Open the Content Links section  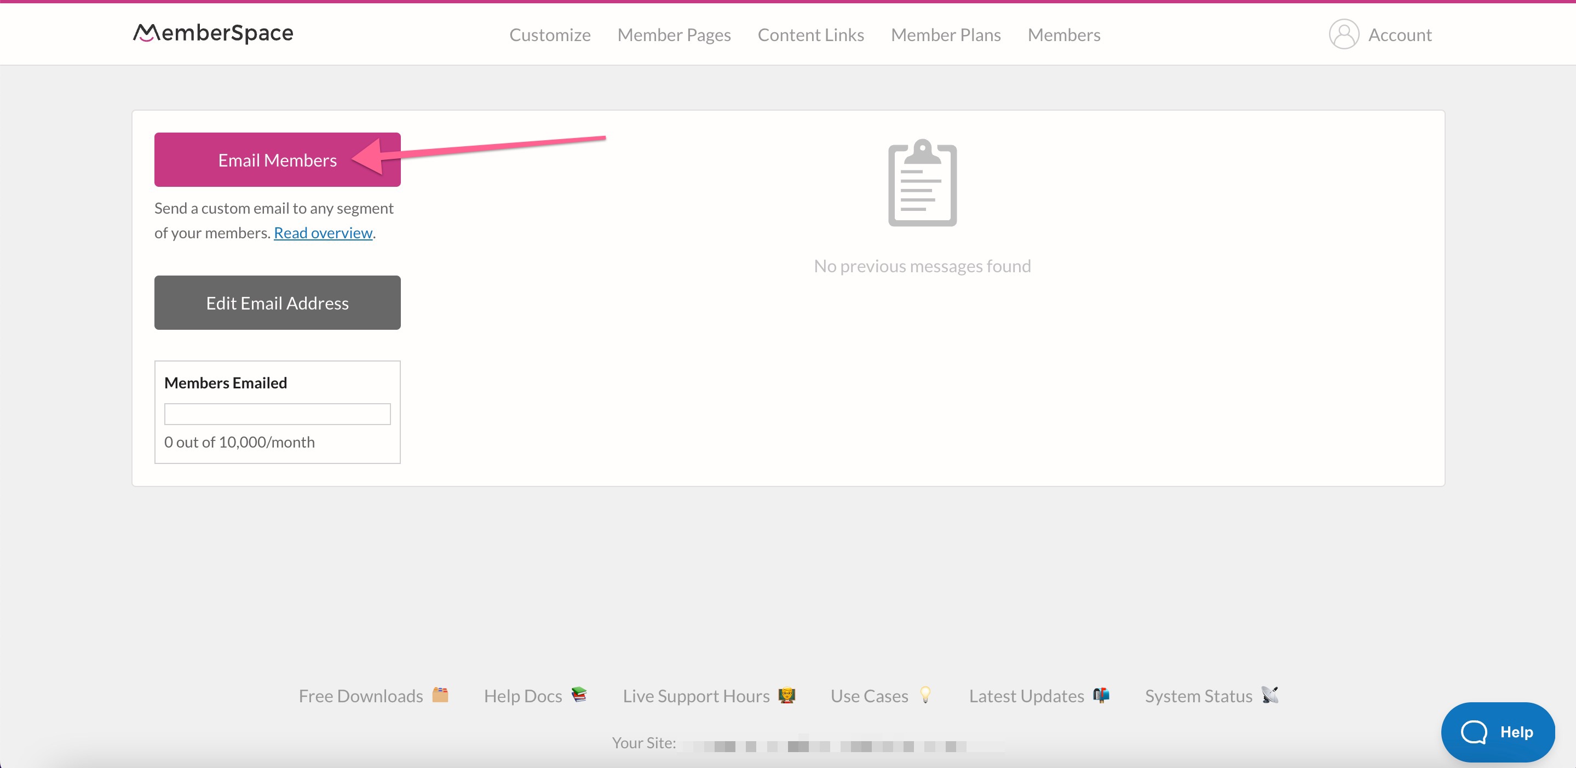point(810,35)
